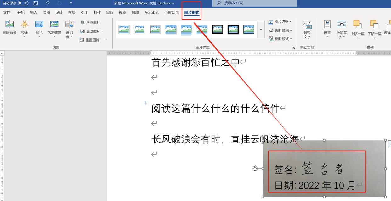Image resolution: width=391 pixels, height=201 pixels.
Task: Click the 上移一层 (Bring Forward) icon
Action: [x=357, y=28]
